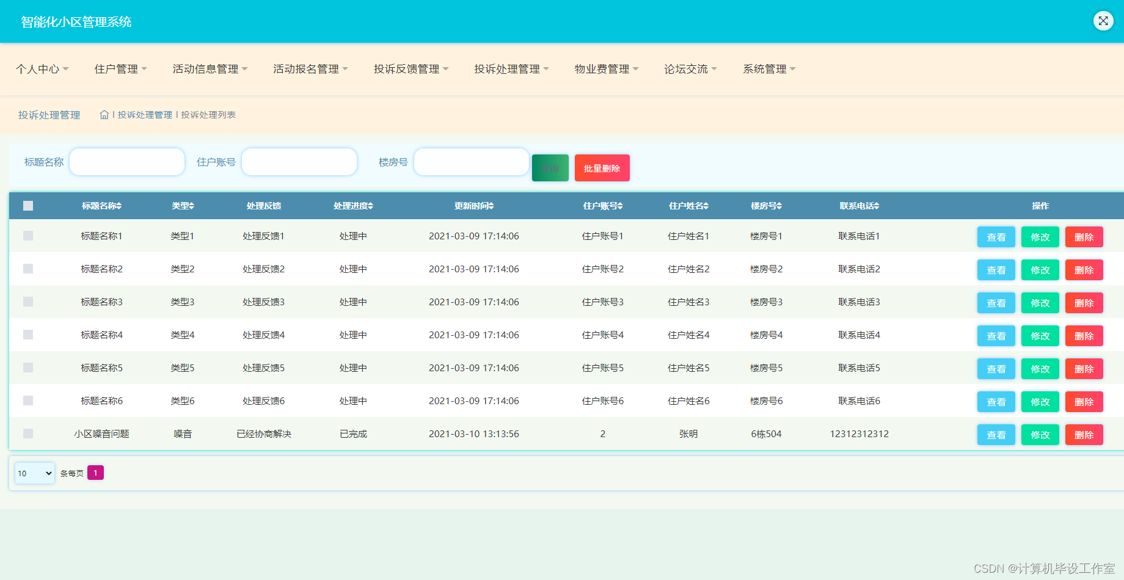Click the phone number 12312312312

[859, 434]
